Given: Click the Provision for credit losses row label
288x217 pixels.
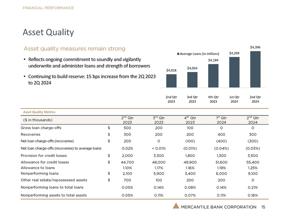Looking at the screenshot, I should (x=45, y=156).
